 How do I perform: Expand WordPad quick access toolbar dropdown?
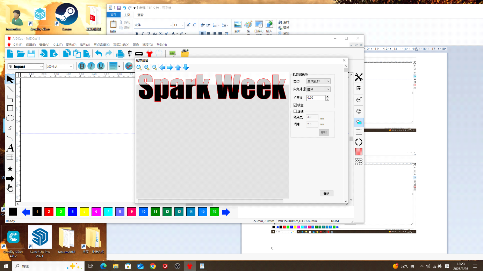coord(135,8)
